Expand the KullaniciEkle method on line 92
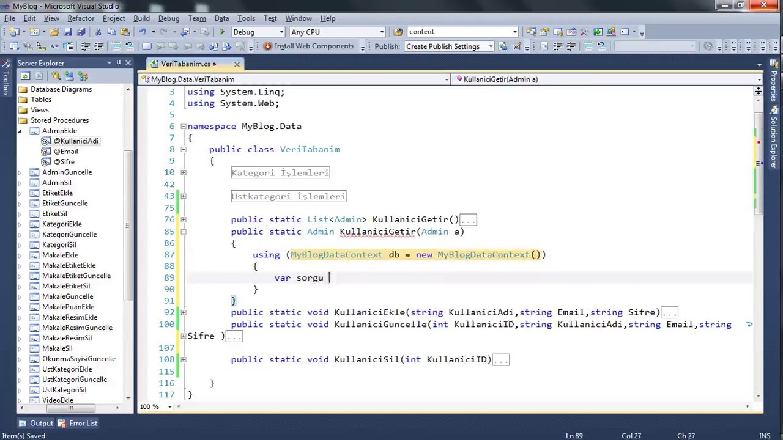This screenshot has height=440, width=783. coord(183,312)
